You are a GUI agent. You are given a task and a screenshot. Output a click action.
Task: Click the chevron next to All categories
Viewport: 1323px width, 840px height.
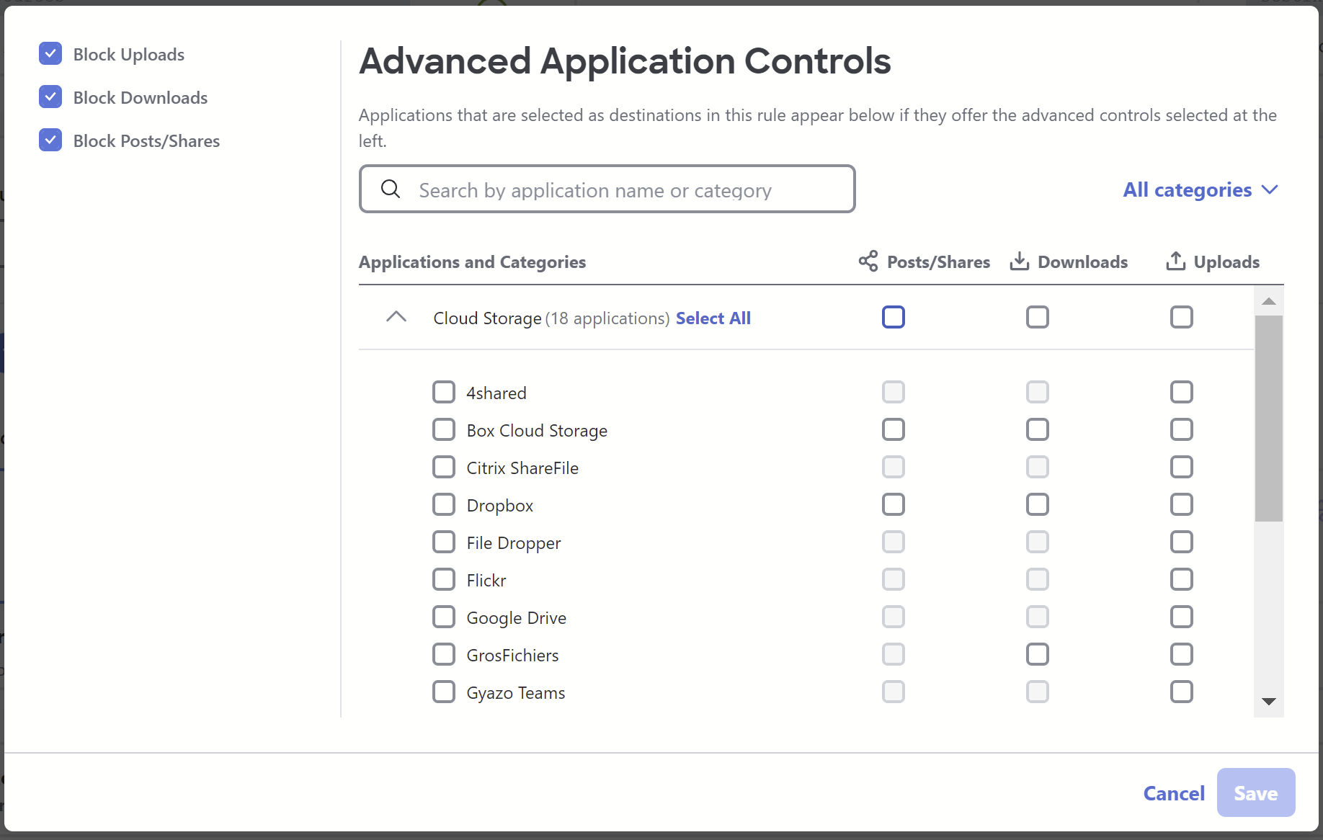[x=1270, y=189]
